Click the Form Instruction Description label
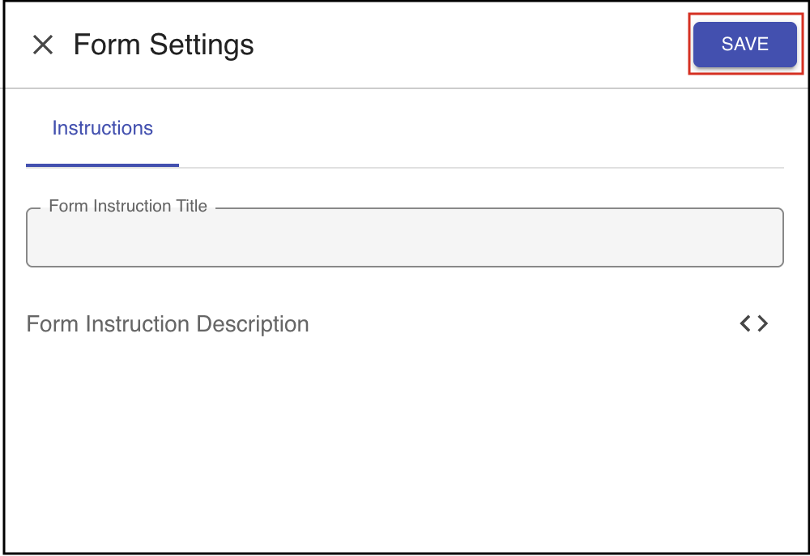The height and width of the screenshot is (556, 810). coord(168,324)
